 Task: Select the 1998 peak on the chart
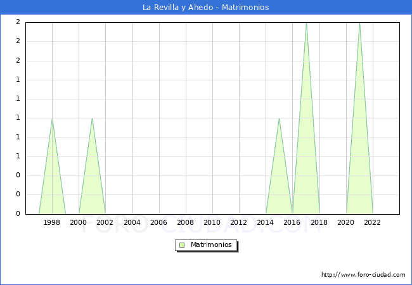pos(52,118)
